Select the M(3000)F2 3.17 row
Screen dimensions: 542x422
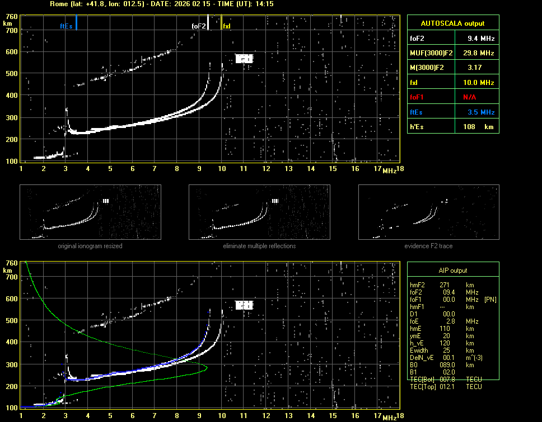pos(452,68)
